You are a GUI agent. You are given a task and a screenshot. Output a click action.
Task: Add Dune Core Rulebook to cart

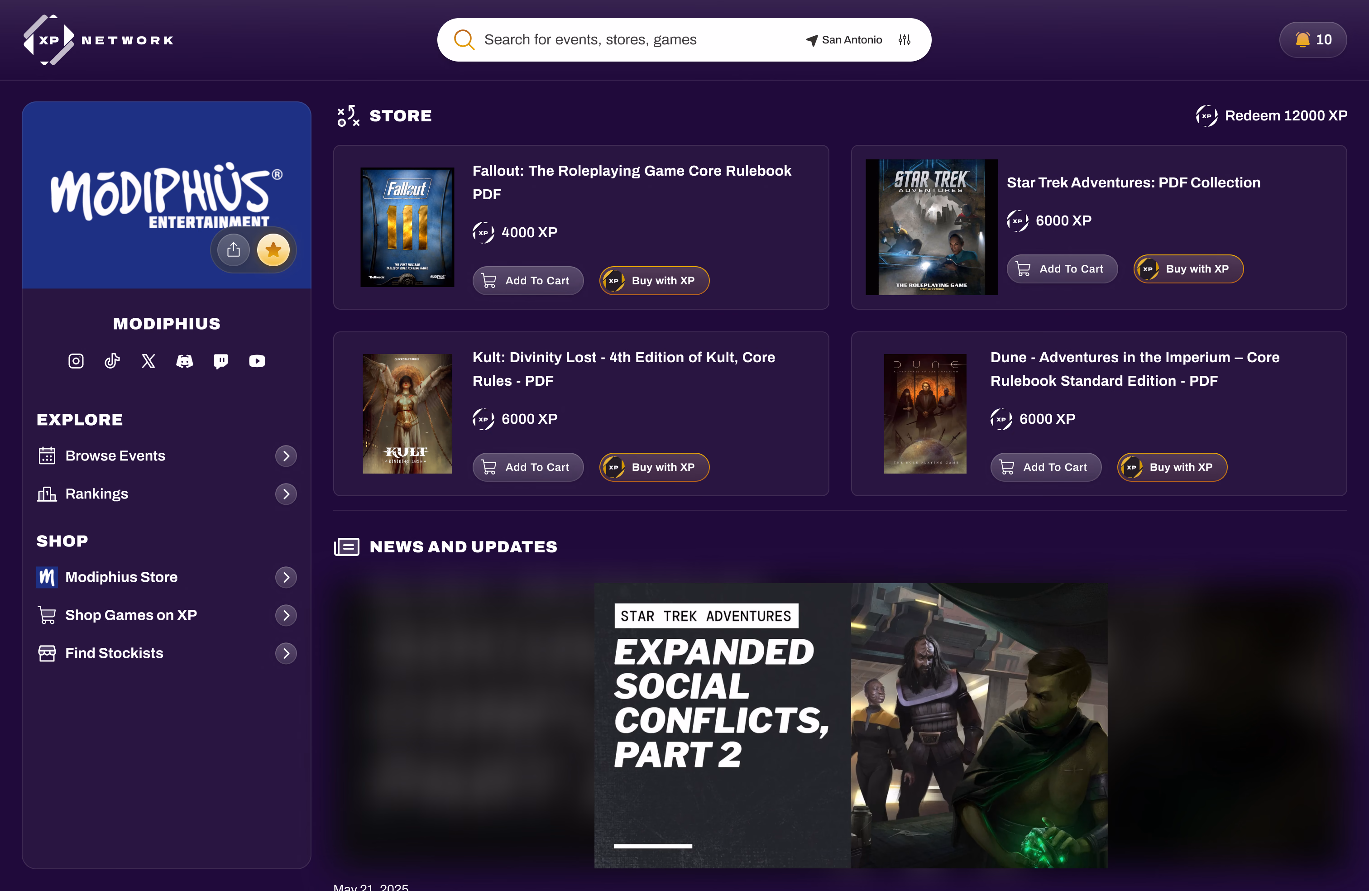pos(1046,467)
